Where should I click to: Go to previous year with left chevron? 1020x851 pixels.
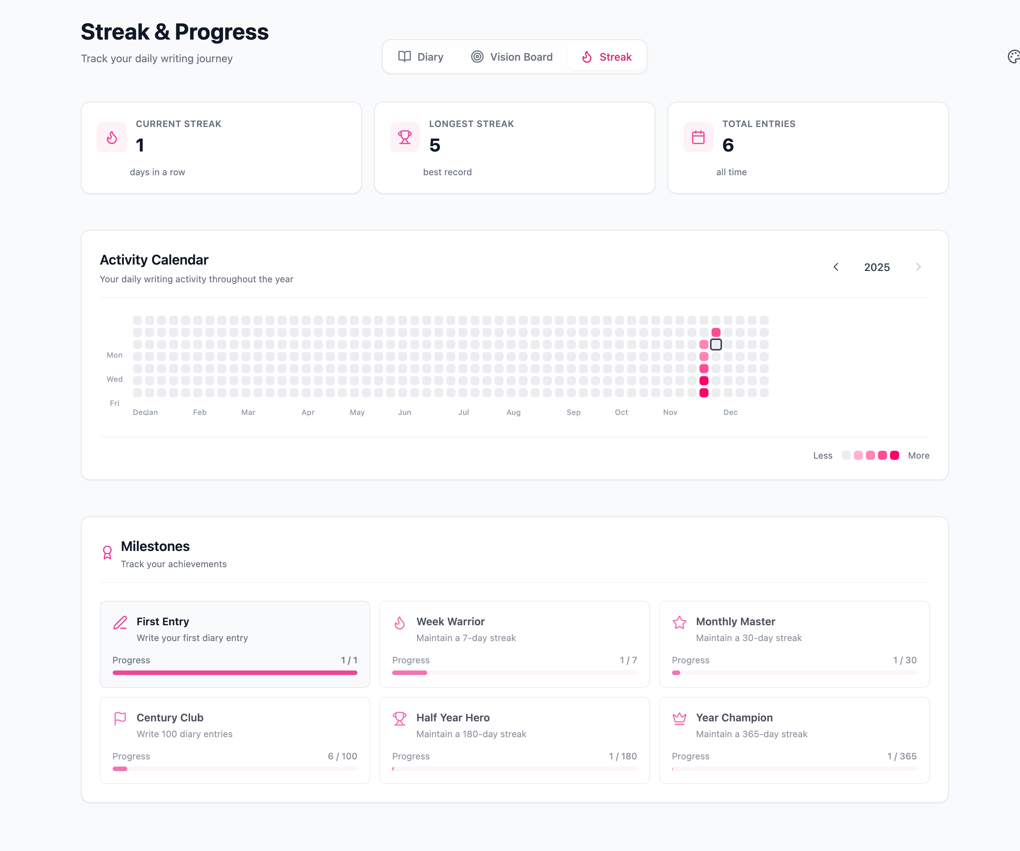pos(836,267)
